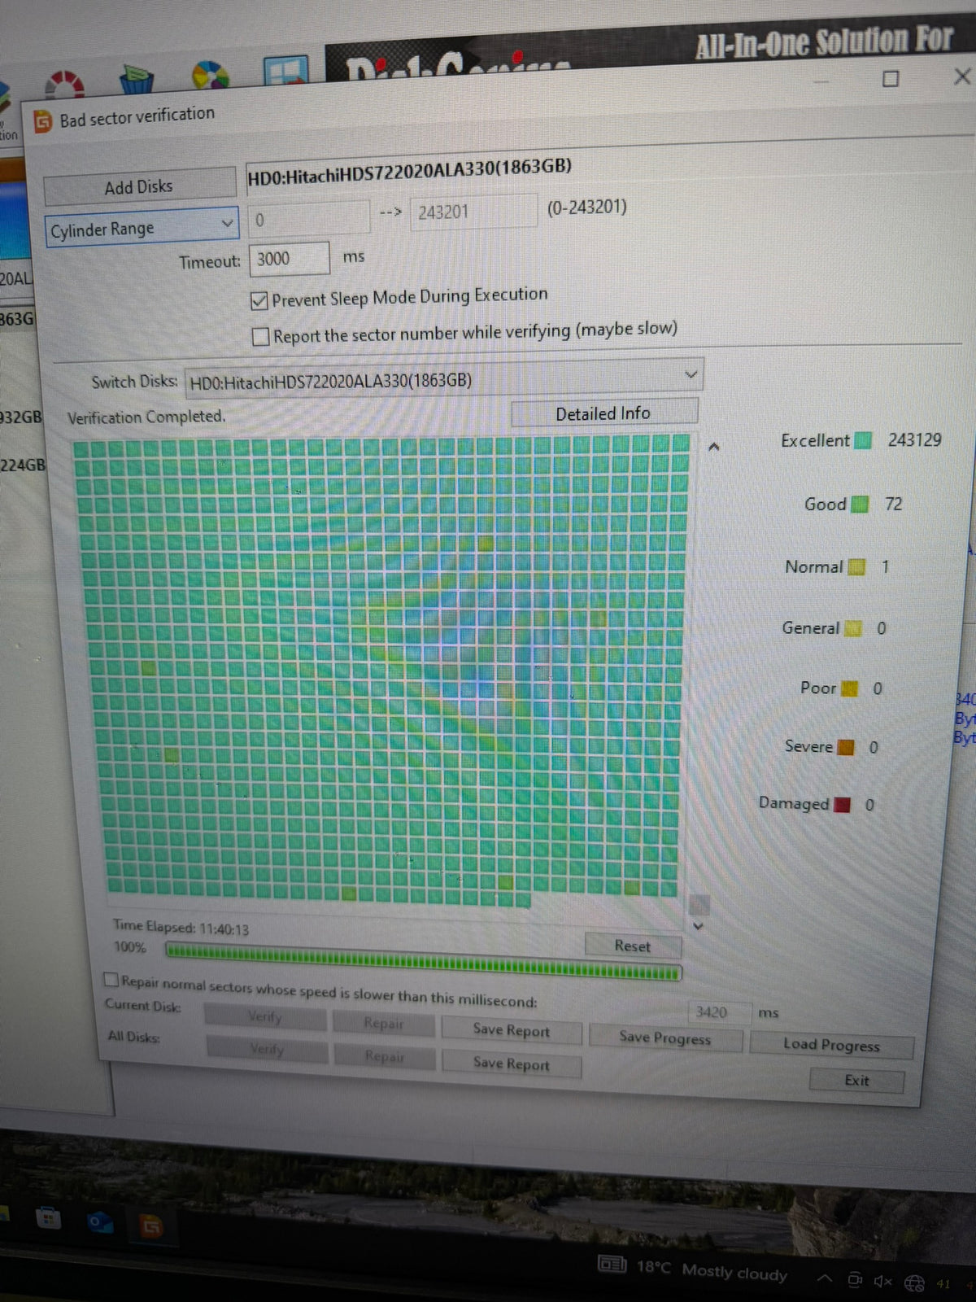
Task: Click the Exit button
Action: click(856, 1080)
